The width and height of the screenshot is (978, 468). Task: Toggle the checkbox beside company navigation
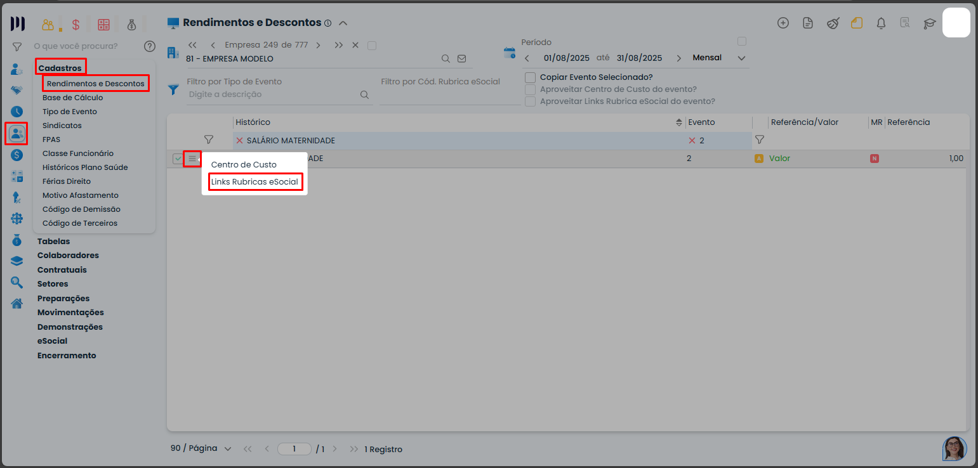(x=372, y=46)
